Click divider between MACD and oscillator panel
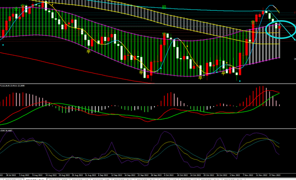 148,129
